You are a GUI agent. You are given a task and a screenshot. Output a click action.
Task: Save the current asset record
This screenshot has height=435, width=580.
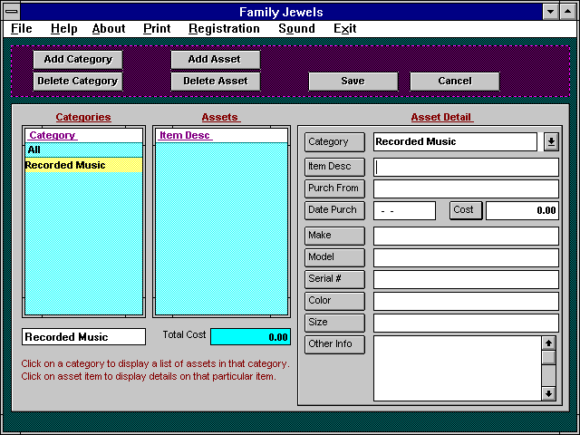tap(353, 81)
